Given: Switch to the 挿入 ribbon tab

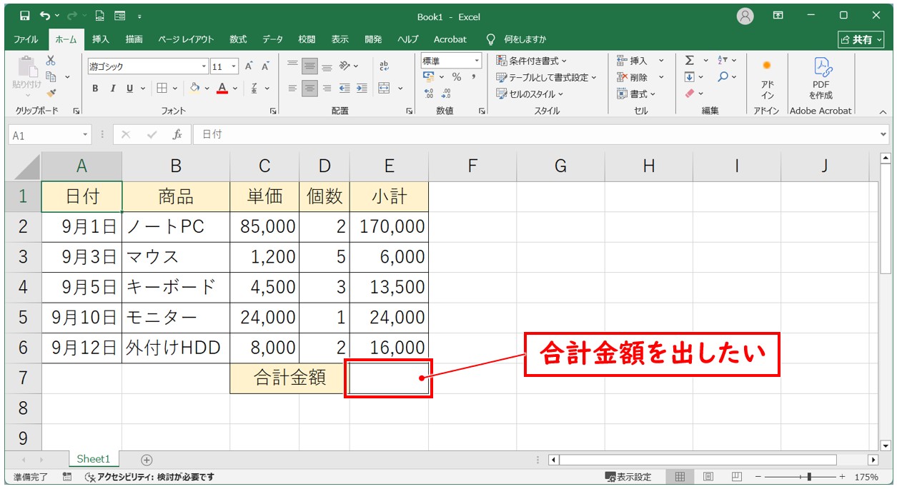Looking at the screenshot, I should pos(101,39).
